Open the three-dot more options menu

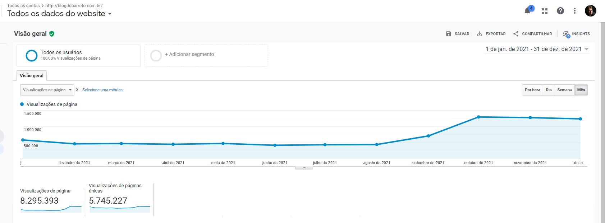pyautogui.click(x=575, y=11)
